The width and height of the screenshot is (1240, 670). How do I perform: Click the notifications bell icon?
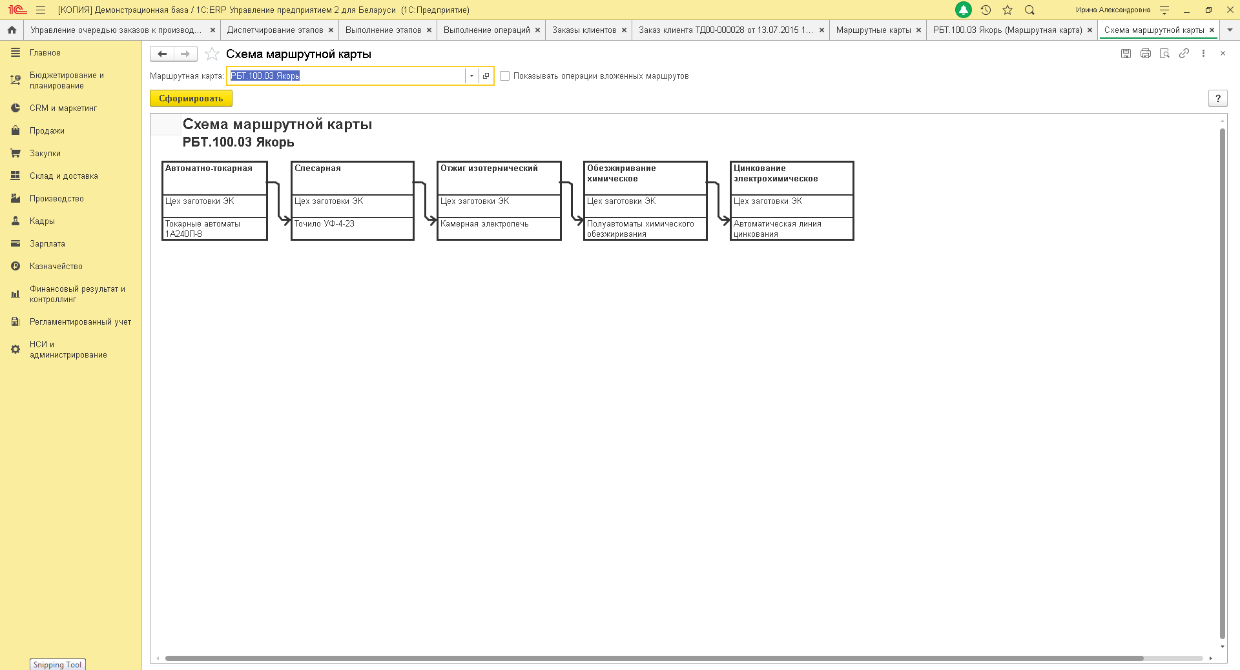point(963,10)
